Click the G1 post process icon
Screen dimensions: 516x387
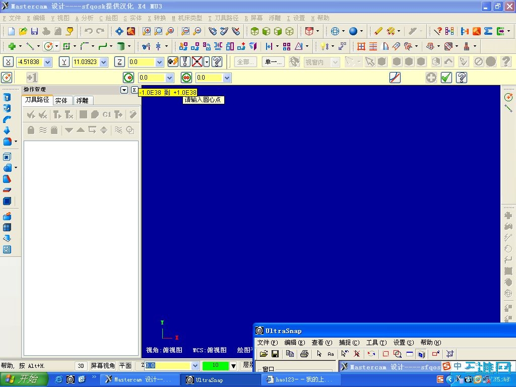107,114
